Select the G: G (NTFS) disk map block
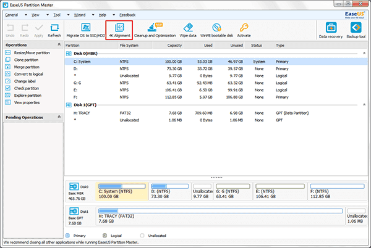The image size is (371, 248). click(233, 191)
